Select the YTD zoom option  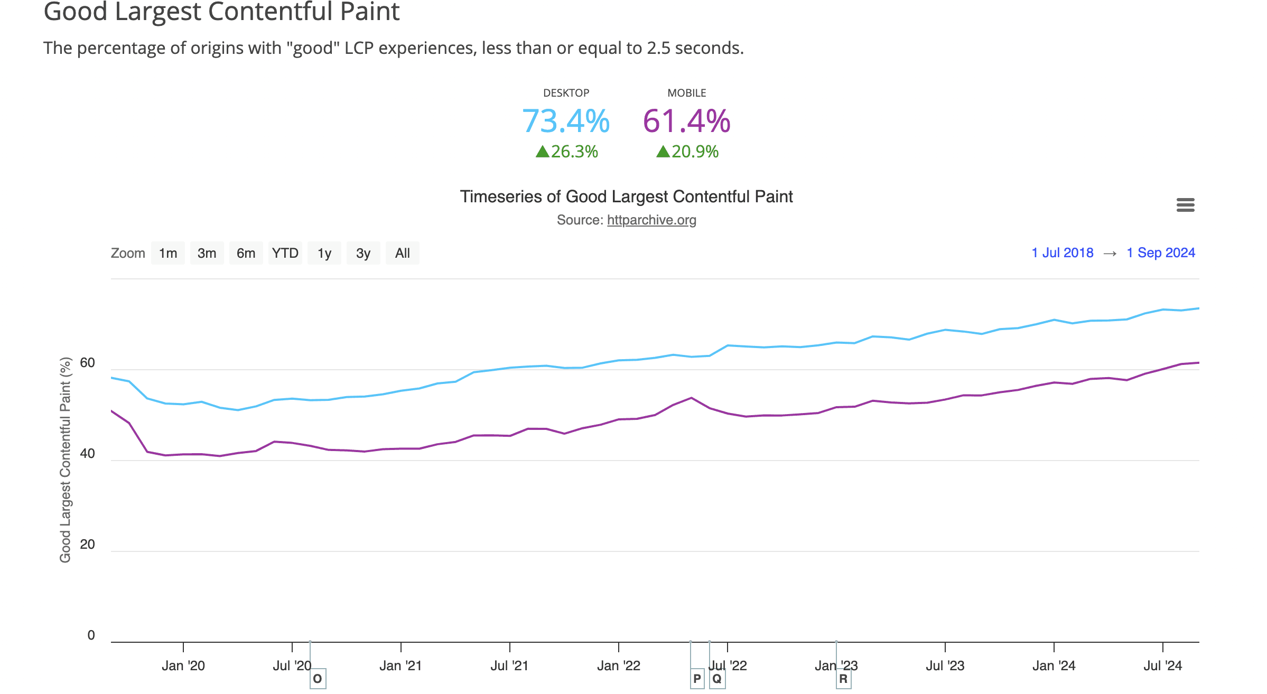click(285, 253)
